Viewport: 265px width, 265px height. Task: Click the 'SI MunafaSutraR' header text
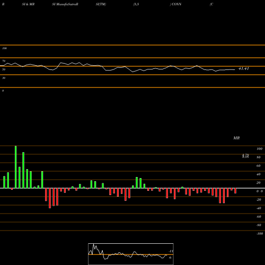65,4
